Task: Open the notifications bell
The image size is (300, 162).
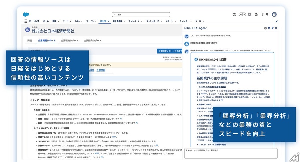Action: [267, 14]
